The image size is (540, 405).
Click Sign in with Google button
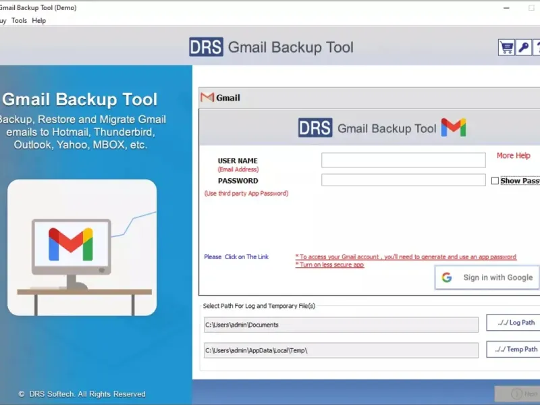[487, 277]
